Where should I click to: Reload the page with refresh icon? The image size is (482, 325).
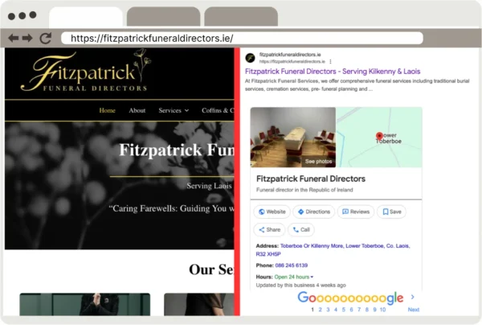click(x=45, y=38)
